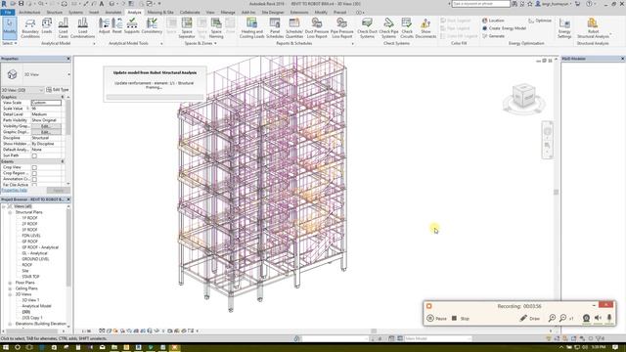626x352 pixels.
Task: Click the View Scale value field
Action: pyautogui.click(x=46, y=103)
